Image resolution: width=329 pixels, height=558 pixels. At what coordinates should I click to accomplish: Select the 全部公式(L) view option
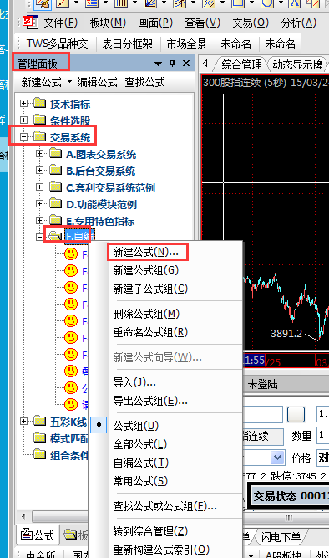tap(140, 444)
